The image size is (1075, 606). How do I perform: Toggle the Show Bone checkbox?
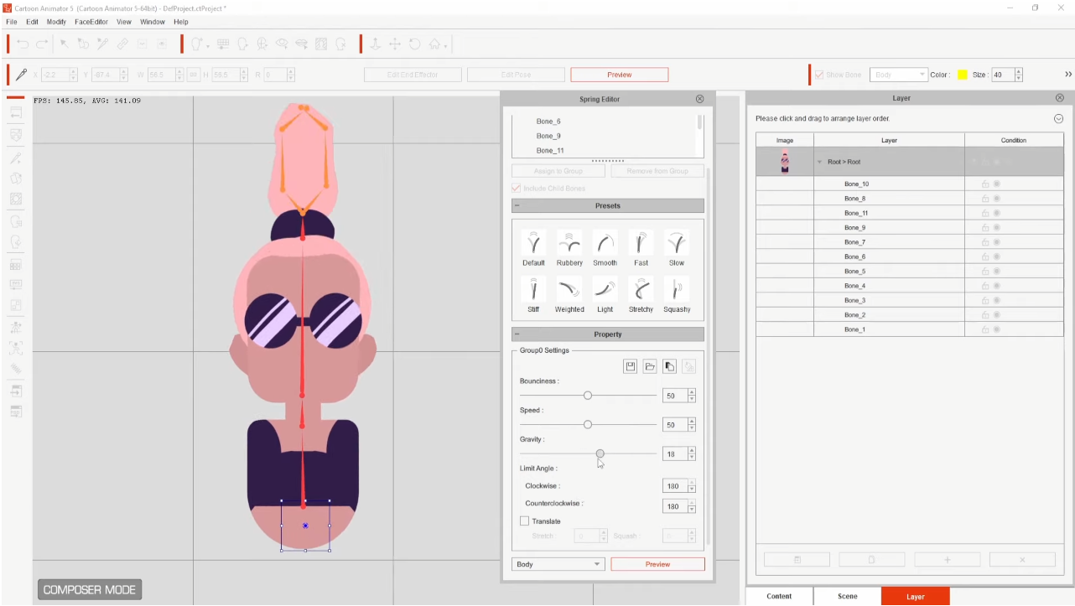coord(819,75)
